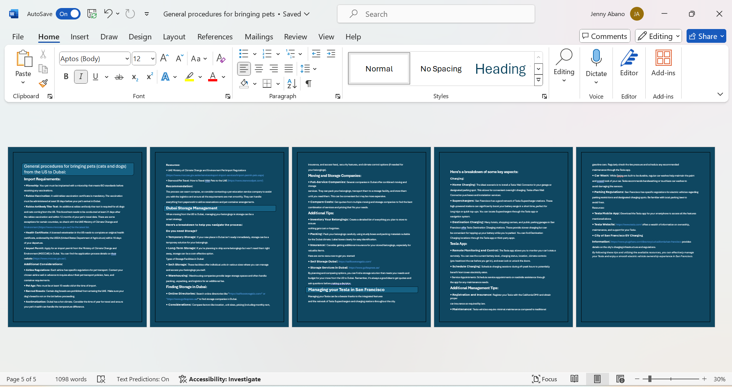Viewport: 732px width, 387px height.
Task: Apply strikethrough formatting to text
Action: (119, 77)
